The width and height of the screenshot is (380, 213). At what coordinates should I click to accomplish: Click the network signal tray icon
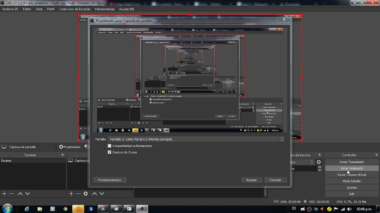pos(343,209)
